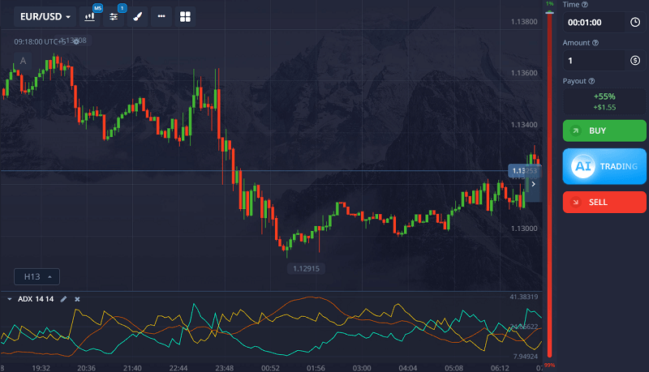Image resolution: width=649 pixels, height=372 pixels.
Task: Click the clock icon in Time field
Action: coord(634,23)
